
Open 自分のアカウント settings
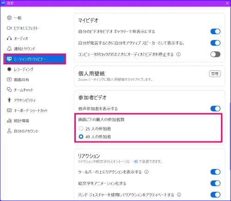(35, 131)
